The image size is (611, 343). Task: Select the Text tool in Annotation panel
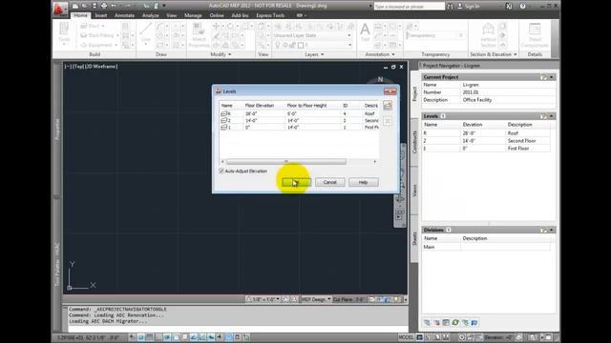click(365, 32)
